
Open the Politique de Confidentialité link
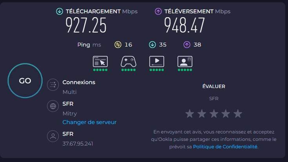(x=225, y=147)
